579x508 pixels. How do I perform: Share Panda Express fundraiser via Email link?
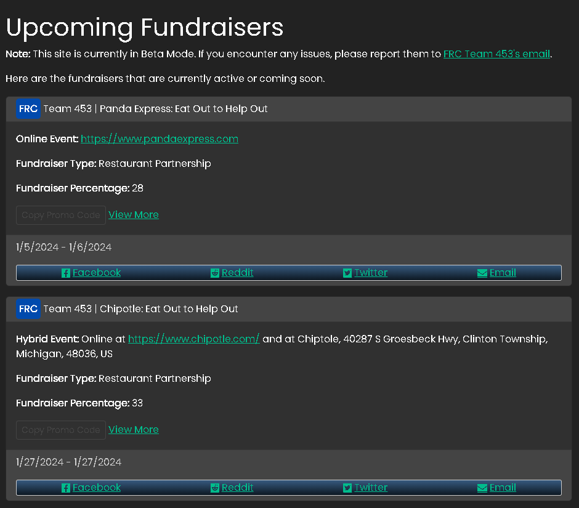[503, 272]
